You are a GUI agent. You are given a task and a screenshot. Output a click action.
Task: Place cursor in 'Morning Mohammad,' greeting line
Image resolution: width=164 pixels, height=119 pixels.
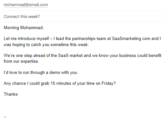[24, 28]
